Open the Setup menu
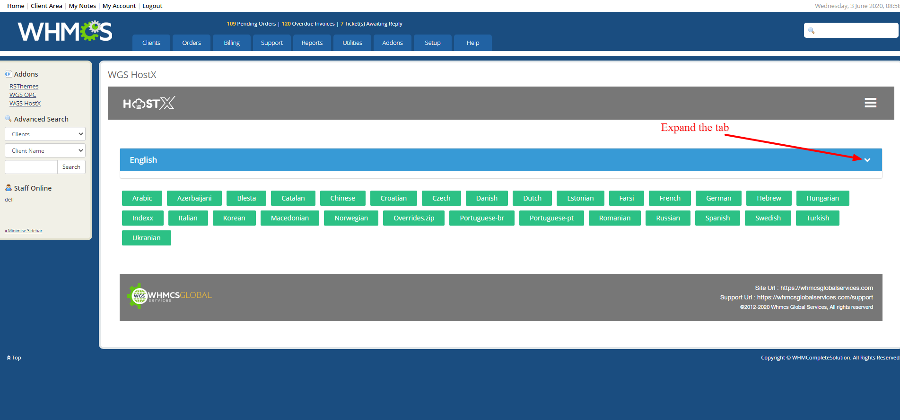Screen dimensions: 900x420 (432, 43)
